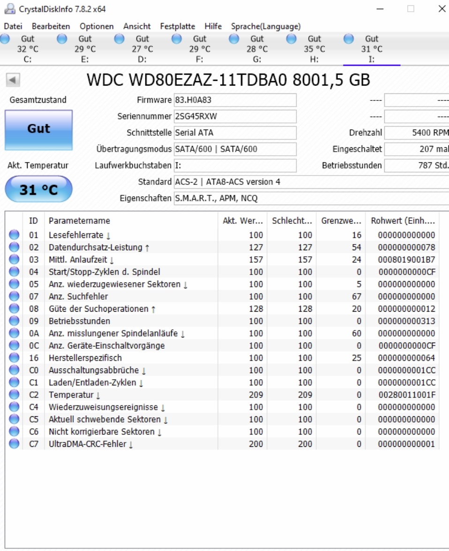Click status orb of Ausschaltungsabbrüche row

[x=14, y=370]
